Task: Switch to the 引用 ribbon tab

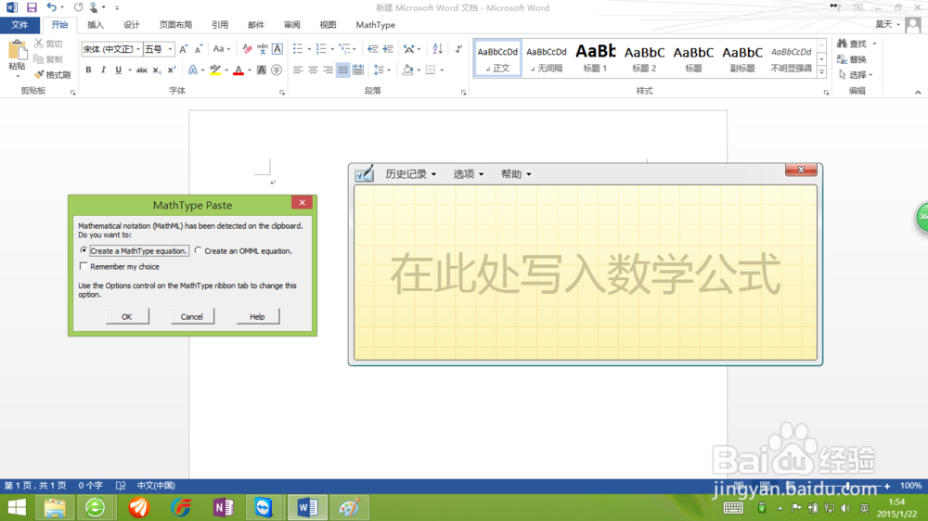Action: click(220, 25)
